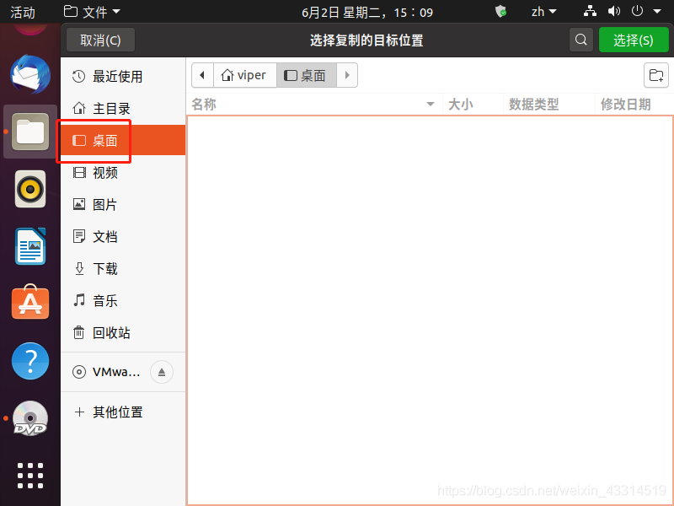
Task: Open LibreOffice Writer from the dock
Action: coord(30,246)
